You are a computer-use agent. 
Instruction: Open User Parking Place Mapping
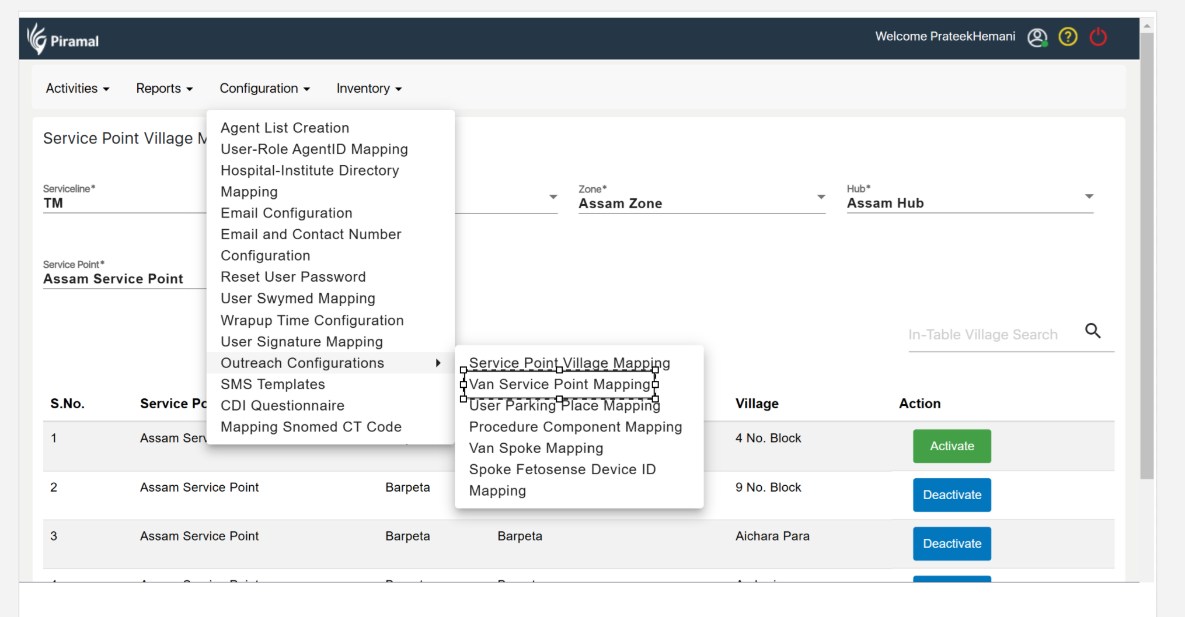click(x=564, y=405)
